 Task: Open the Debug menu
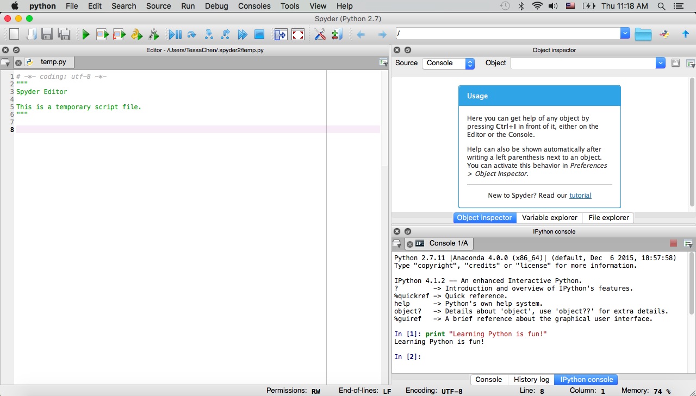216,6
